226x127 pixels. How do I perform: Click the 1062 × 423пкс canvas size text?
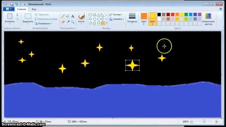[x=79, y=122]
